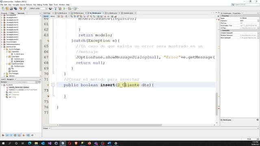260x146 pixels.
Task: Click the hint bulb beside the insert method
Action: [x=48, y=85]
